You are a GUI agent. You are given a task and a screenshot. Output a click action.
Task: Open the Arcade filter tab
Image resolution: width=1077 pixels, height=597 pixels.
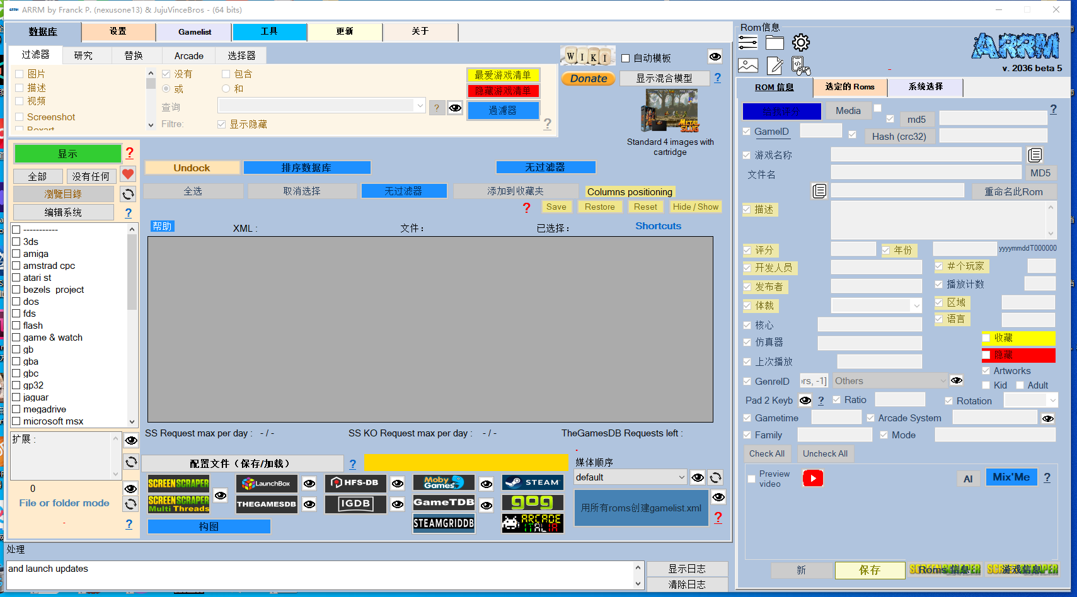pyautogui.click(x=188, y=56)
